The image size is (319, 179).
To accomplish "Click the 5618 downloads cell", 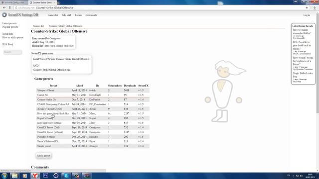I will point(127,90).
